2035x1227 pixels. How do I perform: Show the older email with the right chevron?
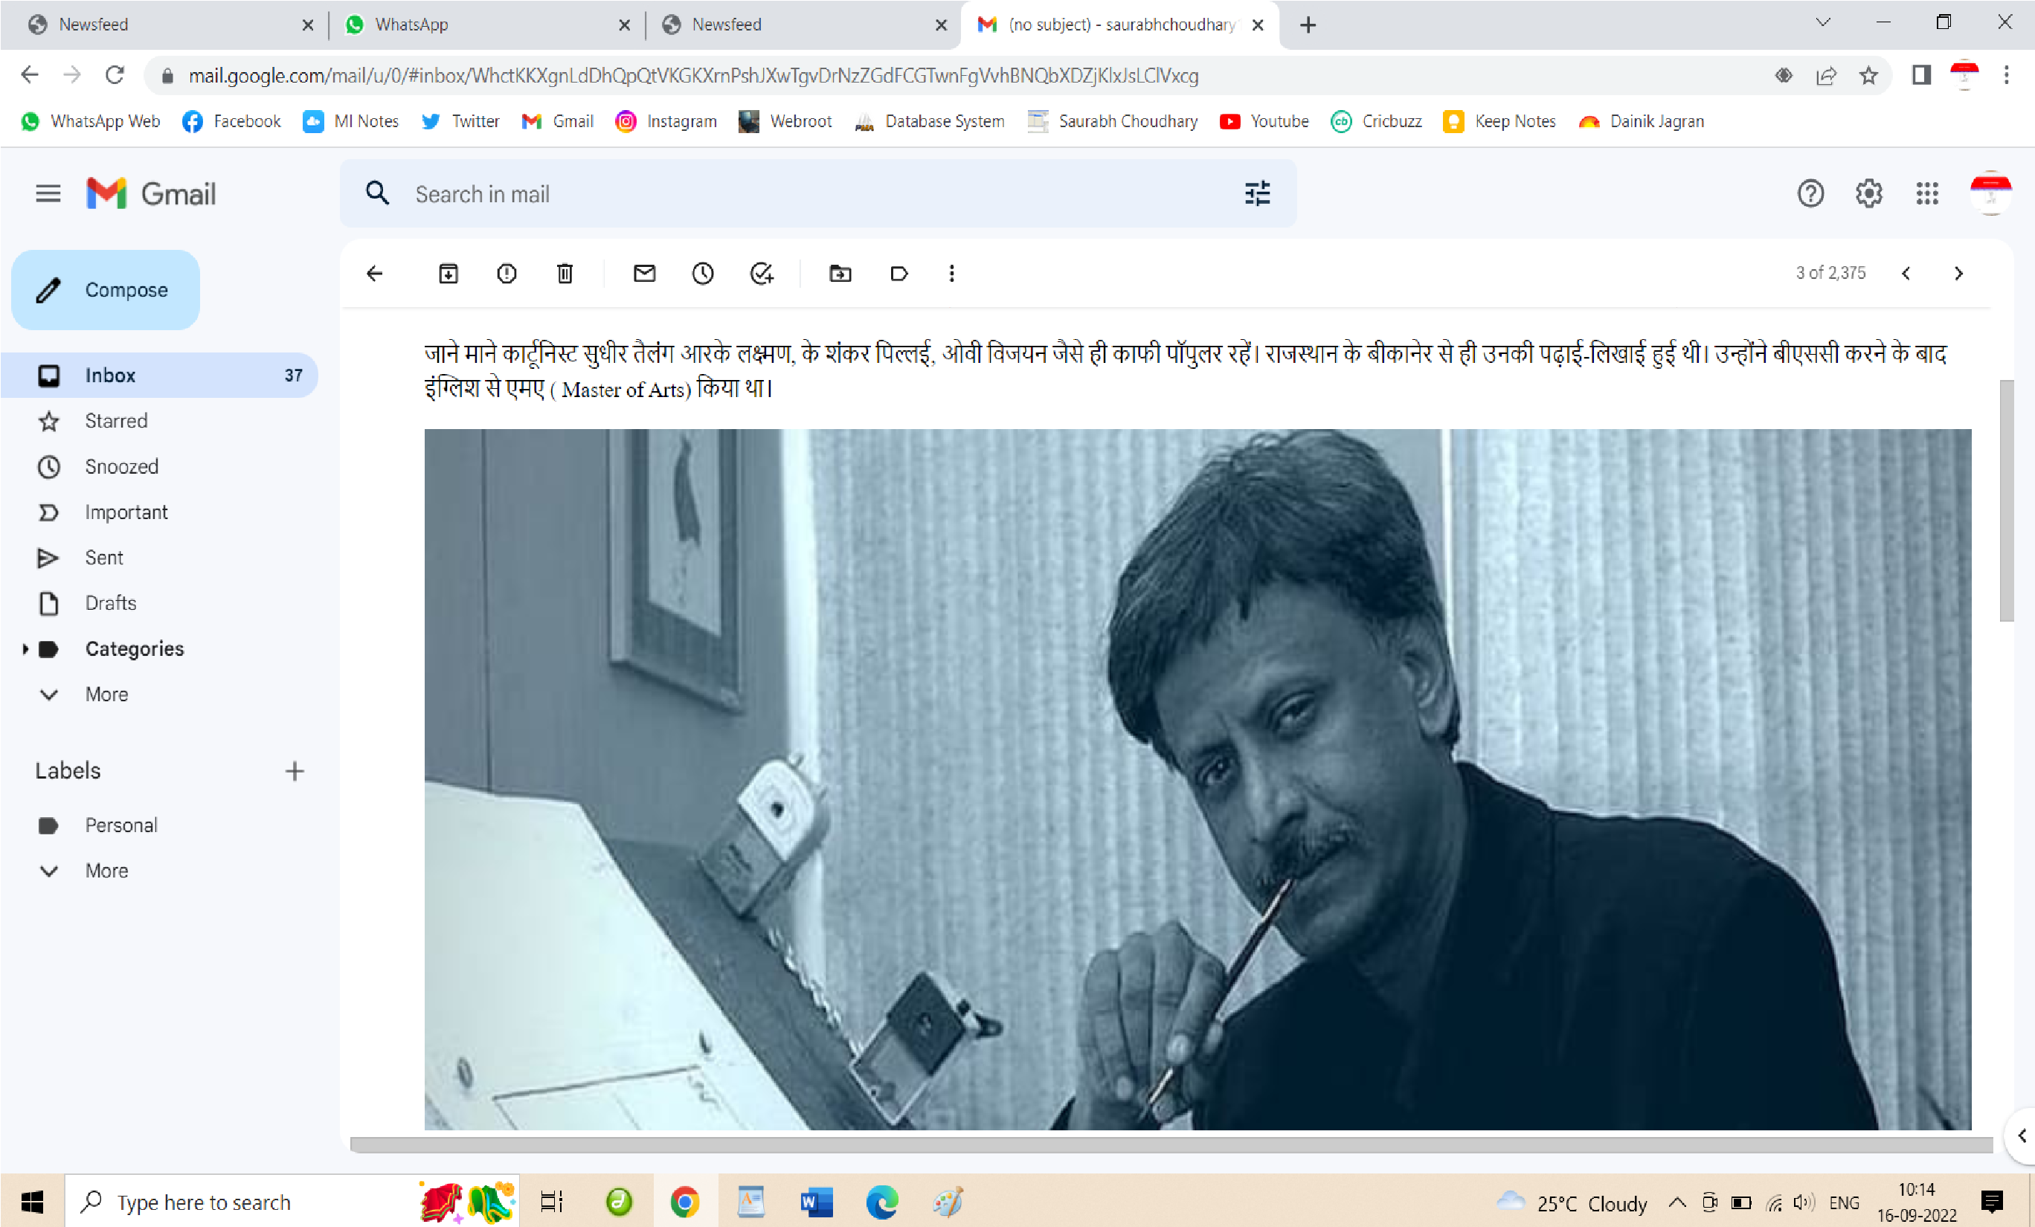(1958, 274)
